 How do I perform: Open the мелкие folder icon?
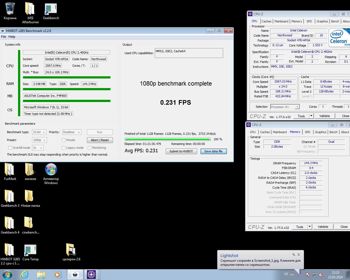30,172
